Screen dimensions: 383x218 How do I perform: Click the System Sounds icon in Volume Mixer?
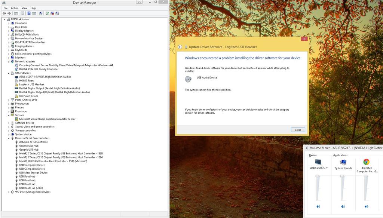point(343,162)
